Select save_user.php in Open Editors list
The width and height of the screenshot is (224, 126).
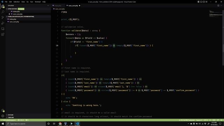tap(28, 14)
